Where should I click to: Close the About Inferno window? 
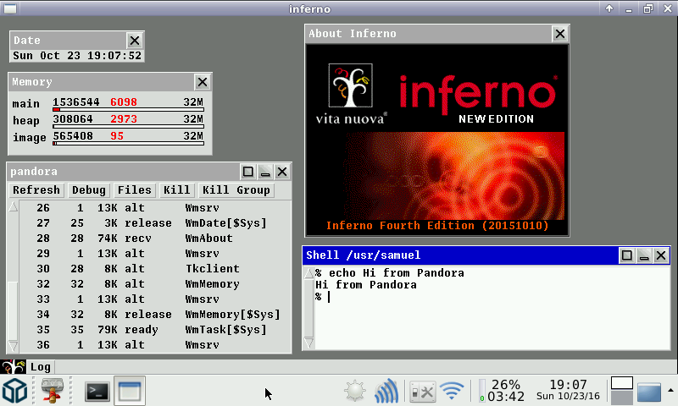(x=560, y=34)
